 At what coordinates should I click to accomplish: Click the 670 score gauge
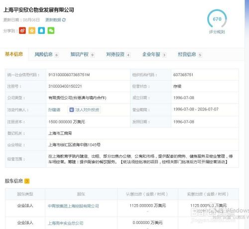217,19
